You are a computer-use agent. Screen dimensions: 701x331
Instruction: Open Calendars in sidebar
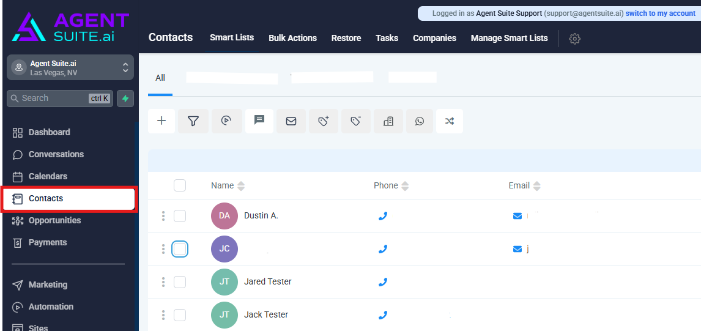(48, 176)
